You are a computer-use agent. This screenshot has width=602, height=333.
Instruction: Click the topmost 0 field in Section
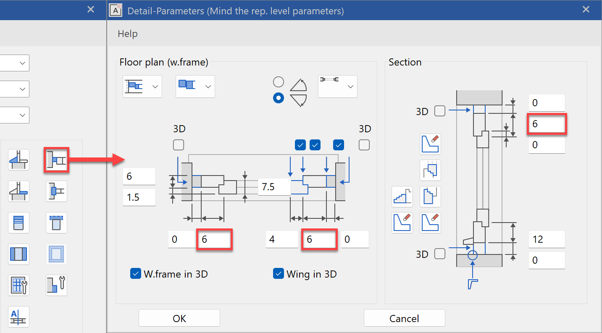point(547,103)
